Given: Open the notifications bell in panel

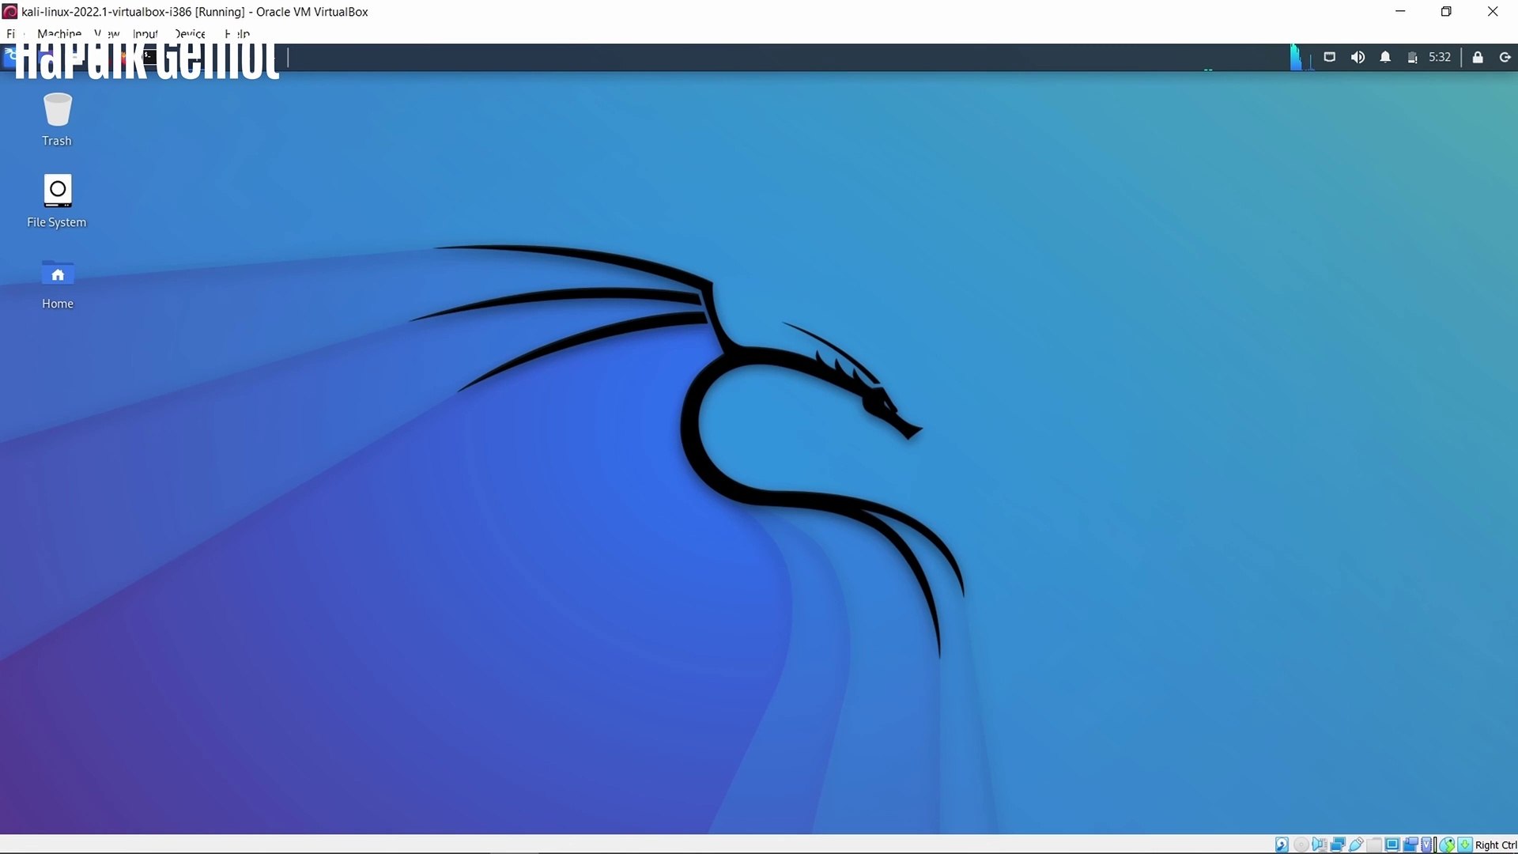Looking at the screenshot, I should [1385, 57].
